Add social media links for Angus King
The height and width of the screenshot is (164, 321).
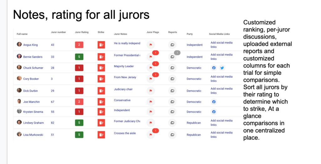(222, 45)
